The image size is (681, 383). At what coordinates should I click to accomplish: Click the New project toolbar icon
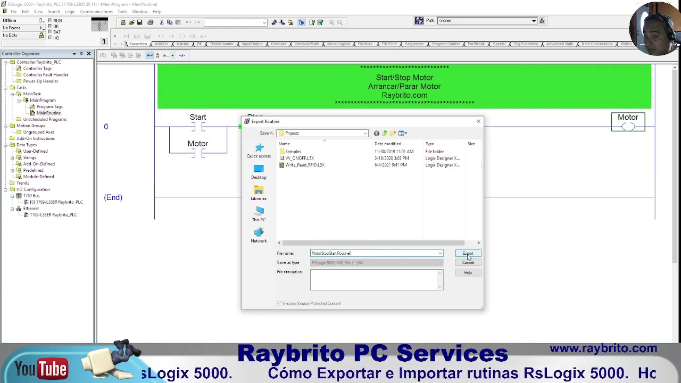click(123, 22)
